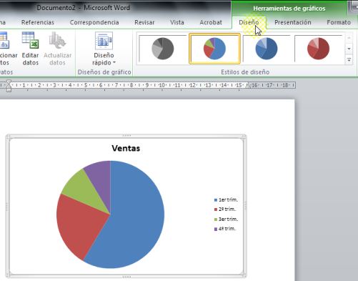Show next row of chart styles
The height and width of the screenshot is (281, 358).
pos(349,49)
